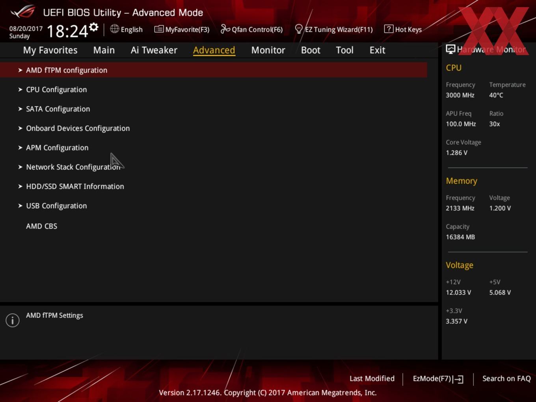Image resolution: width=536 pixels, height=402 pixels.
Task: Click CPU frequency value 3000 MHz
Action: (460, 95)
